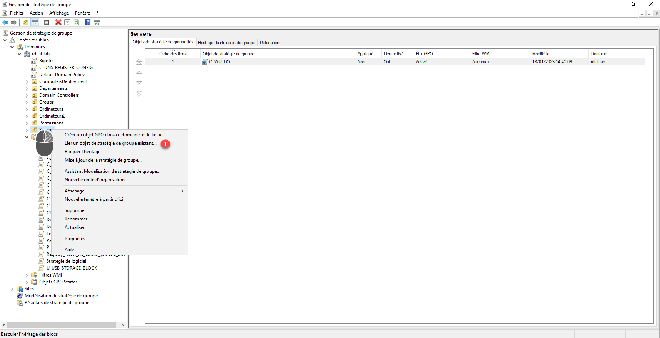Click the green Refresh icon in toolbar
The width and height of the screenshot is (660, 338).
click(77, 23)
